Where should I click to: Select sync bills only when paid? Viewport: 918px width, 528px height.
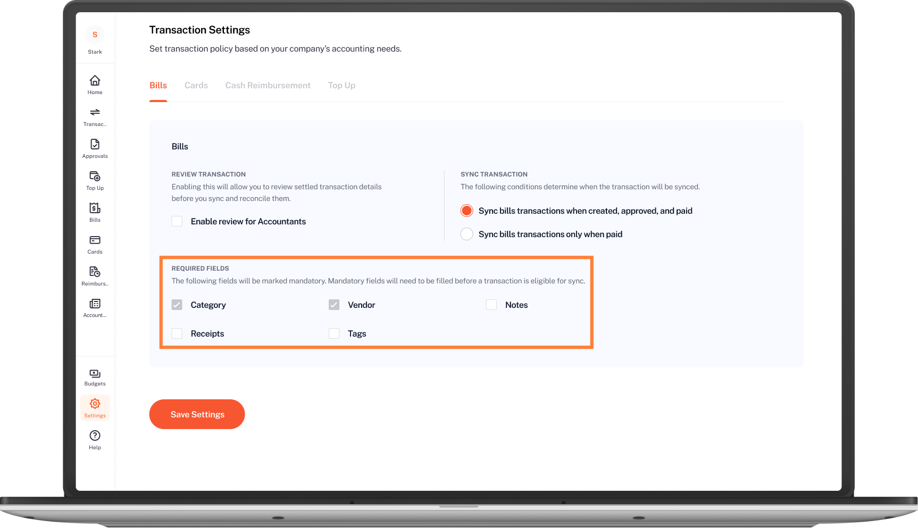(x=466, y=234)
